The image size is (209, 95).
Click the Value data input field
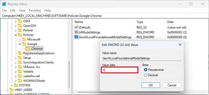(119, 70)
